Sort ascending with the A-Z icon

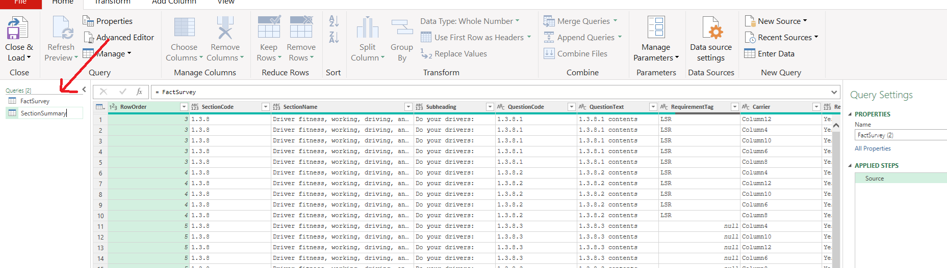(x=334, y=21)
